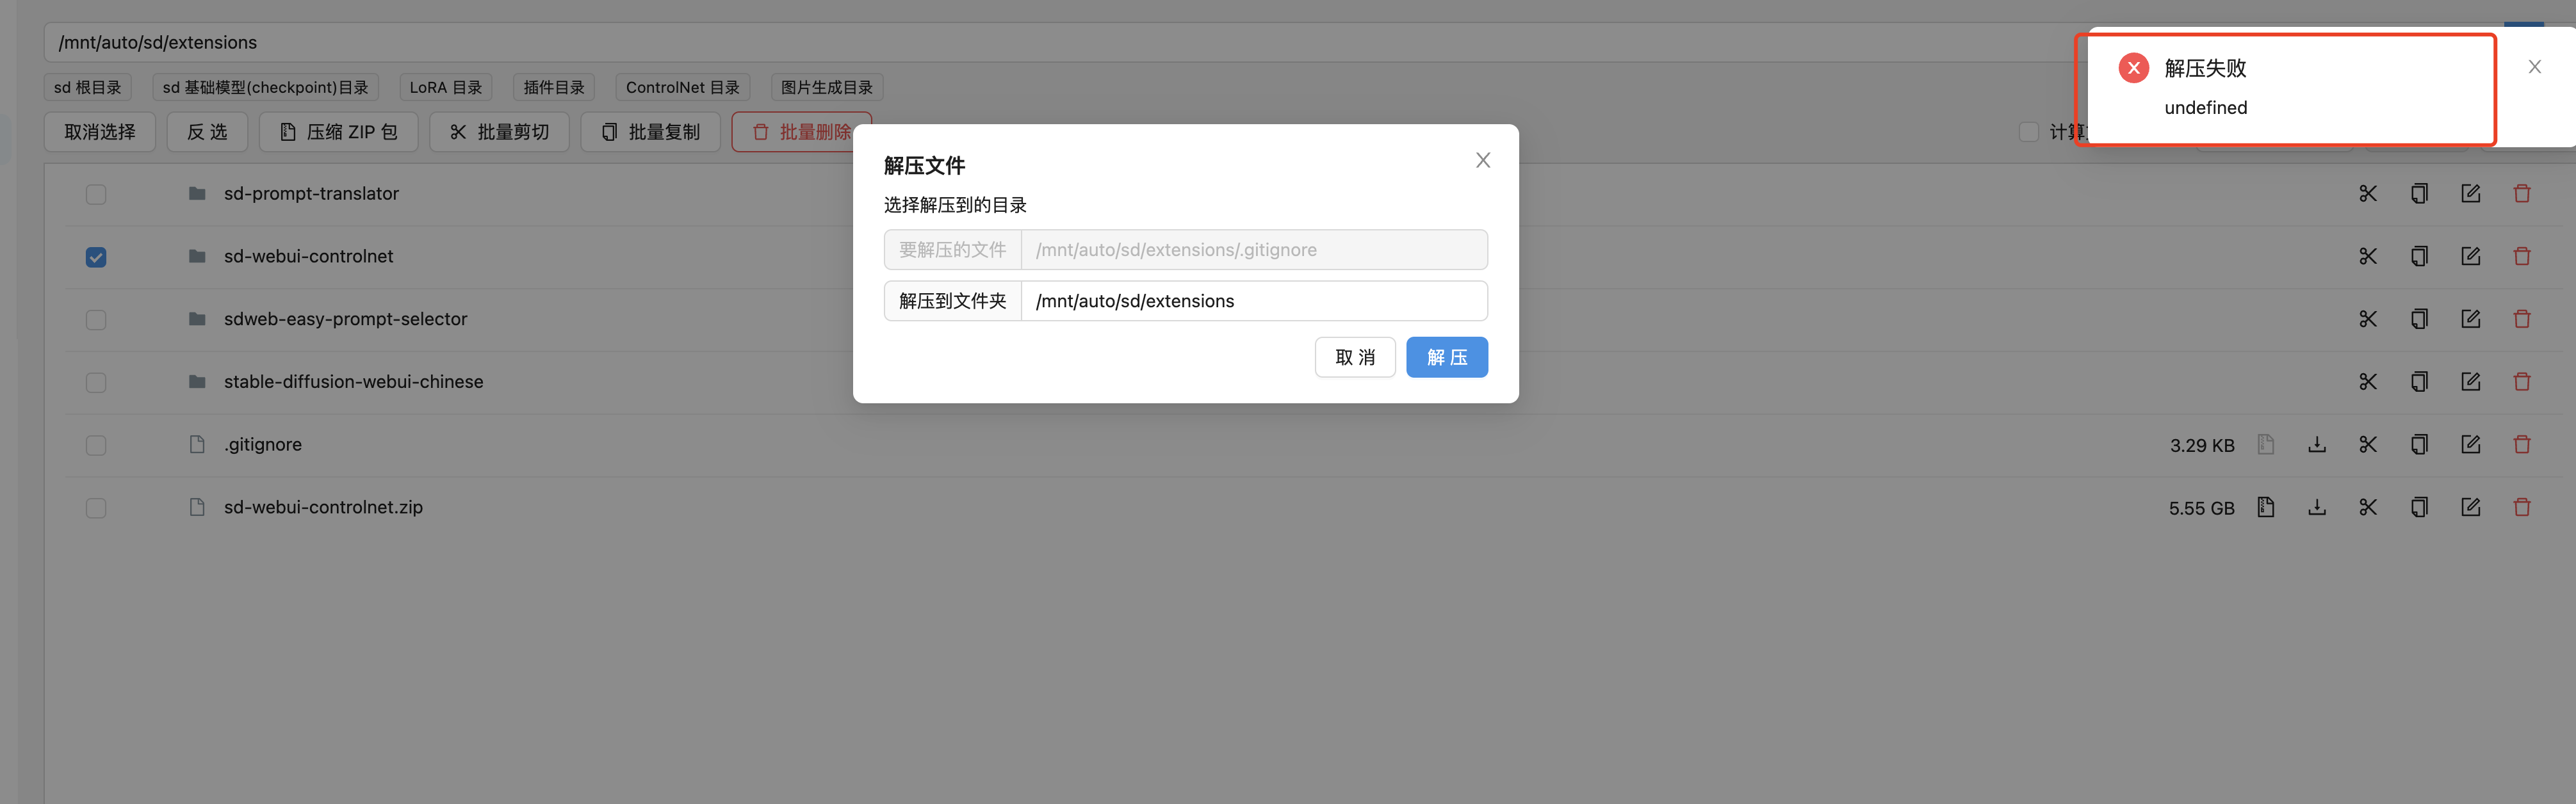Check the sd-prompt-translator checkbox
The width and height of the screenshot is (2576, 804).
pos(96,194)
